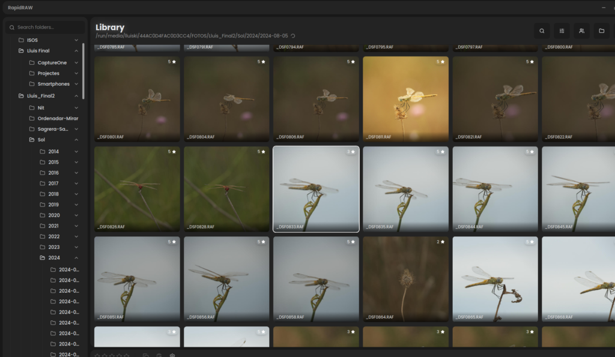Expand the Smartphones folder chevron
This screenshot has width=615, height=357.
[x=76, y=84]
